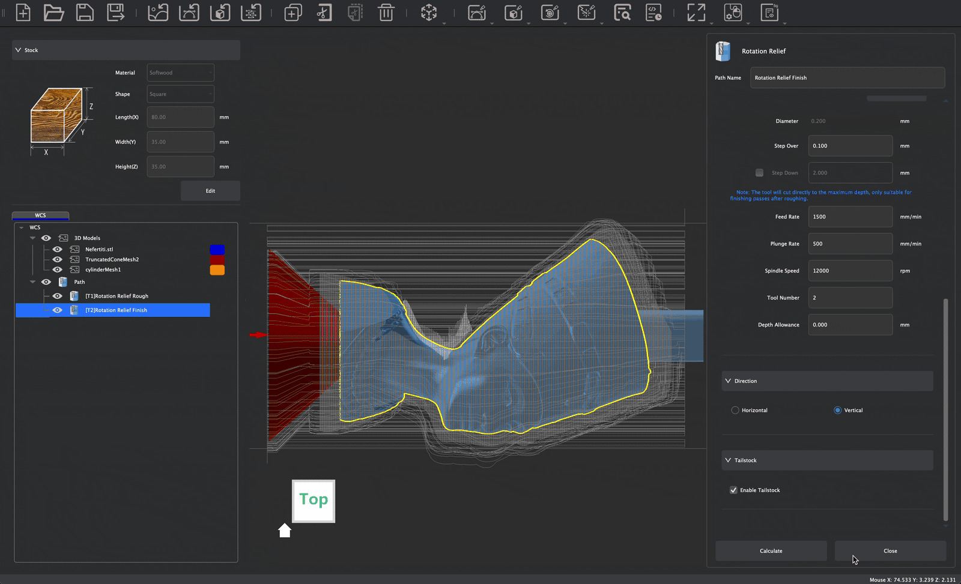This screenshot has height=584, width=961.
Task: Select the Import 3D model tool
Action: (x=220, y=12)
